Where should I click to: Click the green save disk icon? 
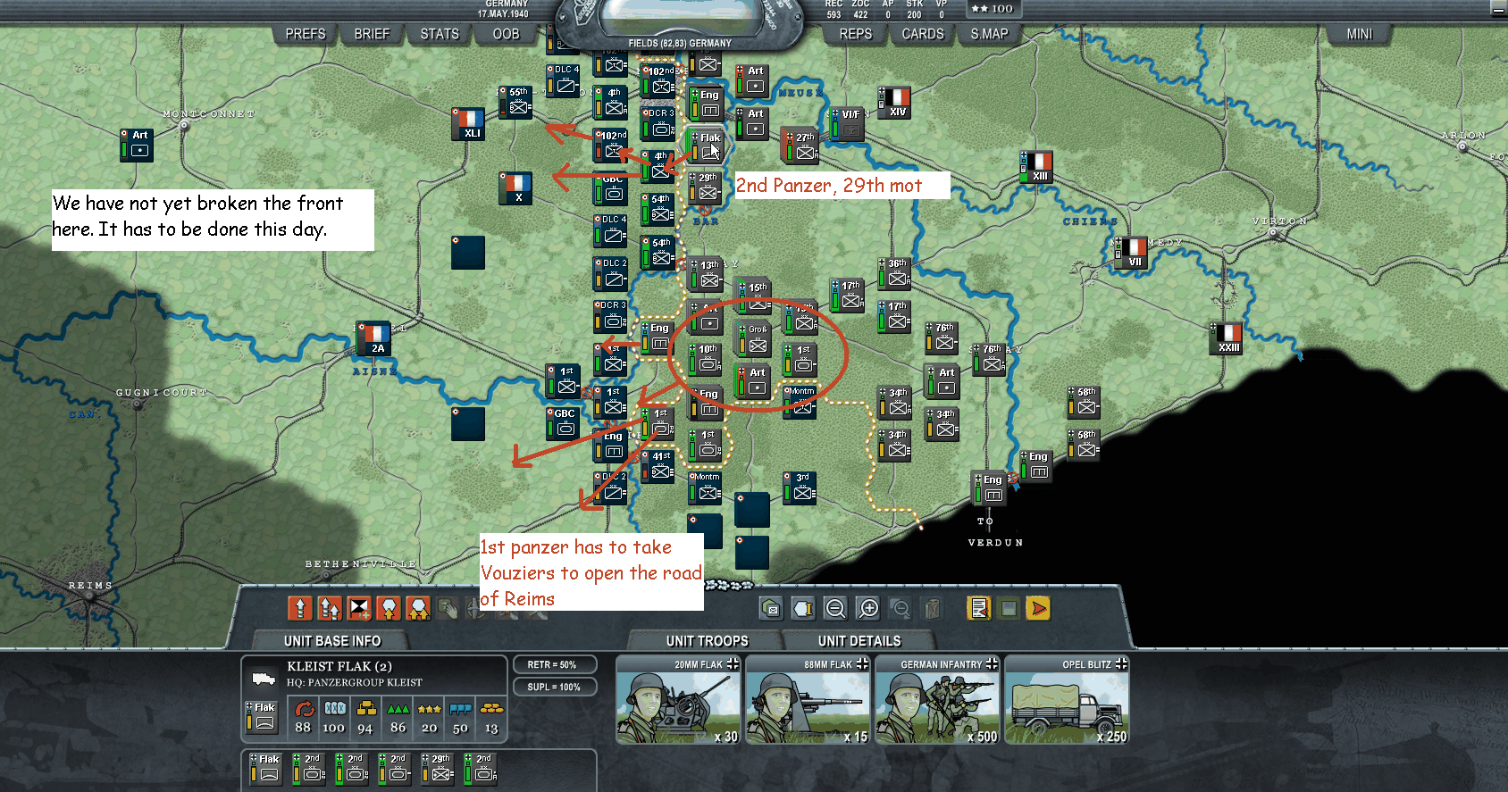point(1009,608)
